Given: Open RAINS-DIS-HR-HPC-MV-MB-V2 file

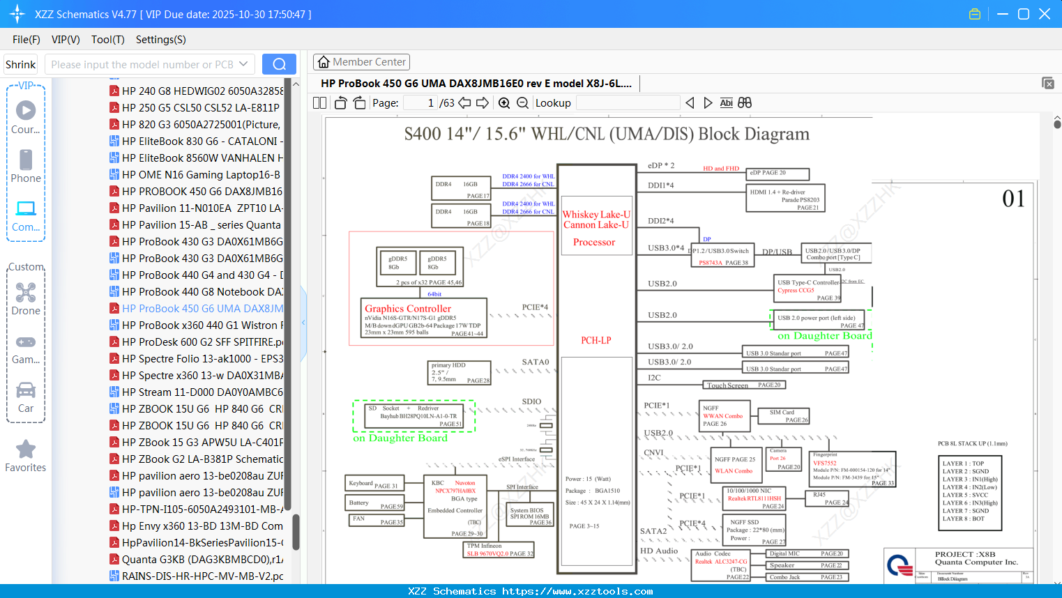Looking at the screenshot, I should [196, 576].
